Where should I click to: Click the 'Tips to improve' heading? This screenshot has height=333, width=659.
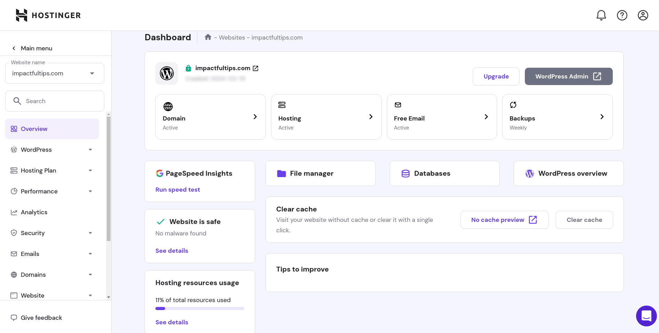[302, 269]
